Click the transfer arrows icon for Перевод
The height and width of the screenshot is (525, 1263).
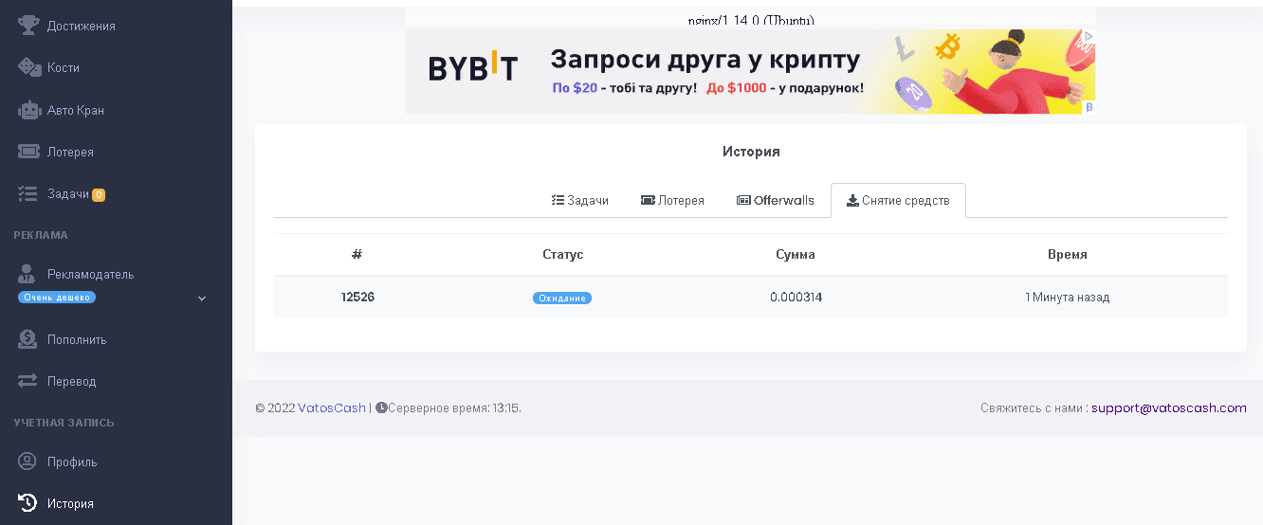point(28,381)
